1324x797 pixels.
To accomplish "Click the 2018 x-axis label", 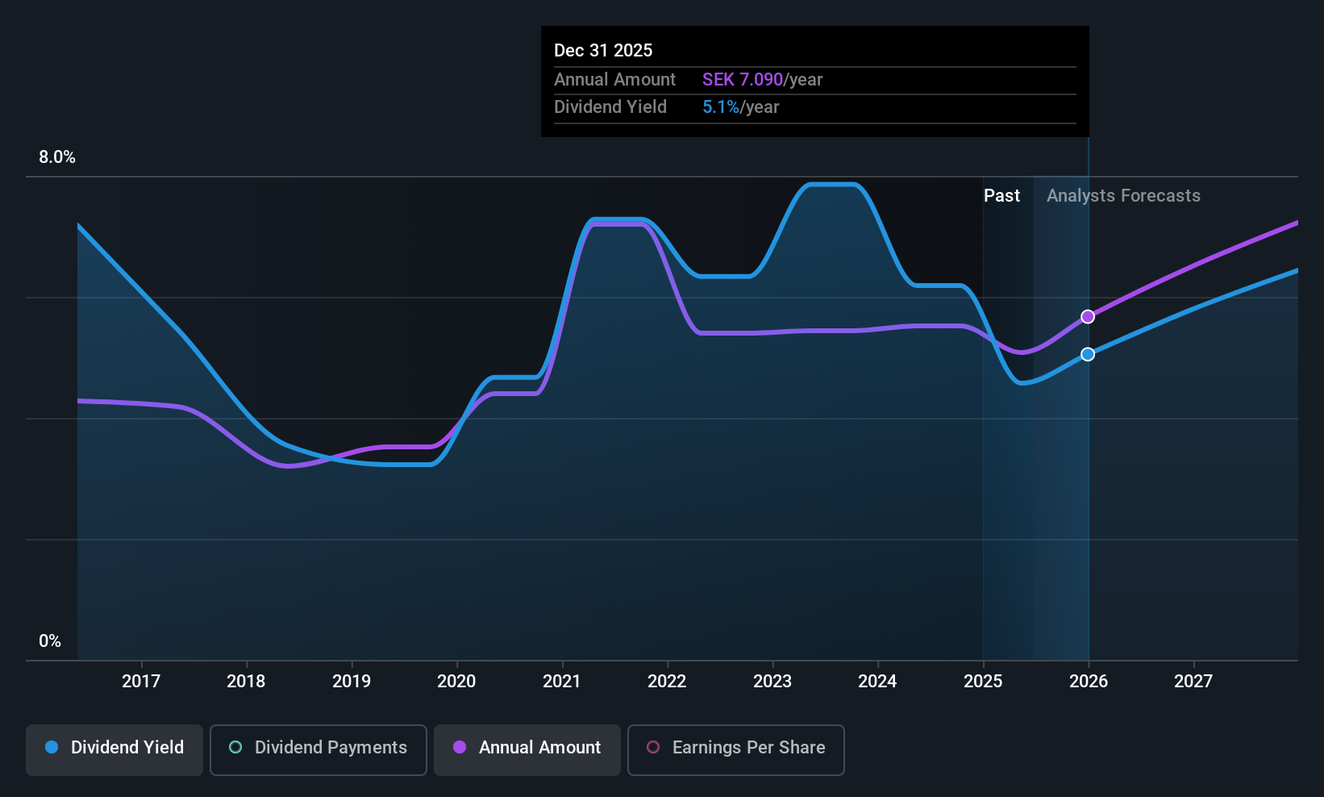I will pos(246,682).
